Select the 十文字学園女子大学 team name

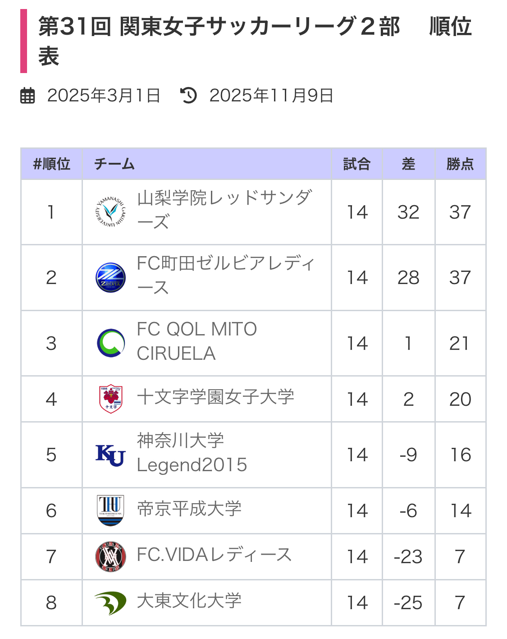point(215,397)
